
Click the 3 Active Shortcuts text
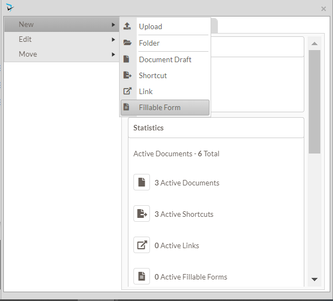184,214
